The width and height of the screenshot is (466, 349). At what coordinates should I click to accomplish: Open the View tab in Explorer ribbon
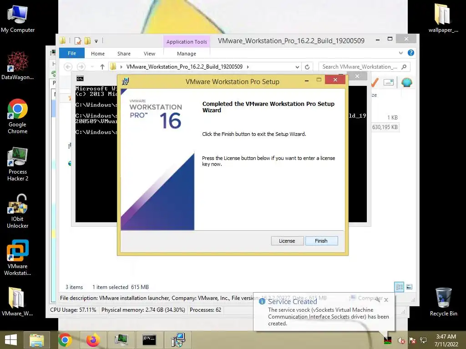pos(149,54)
